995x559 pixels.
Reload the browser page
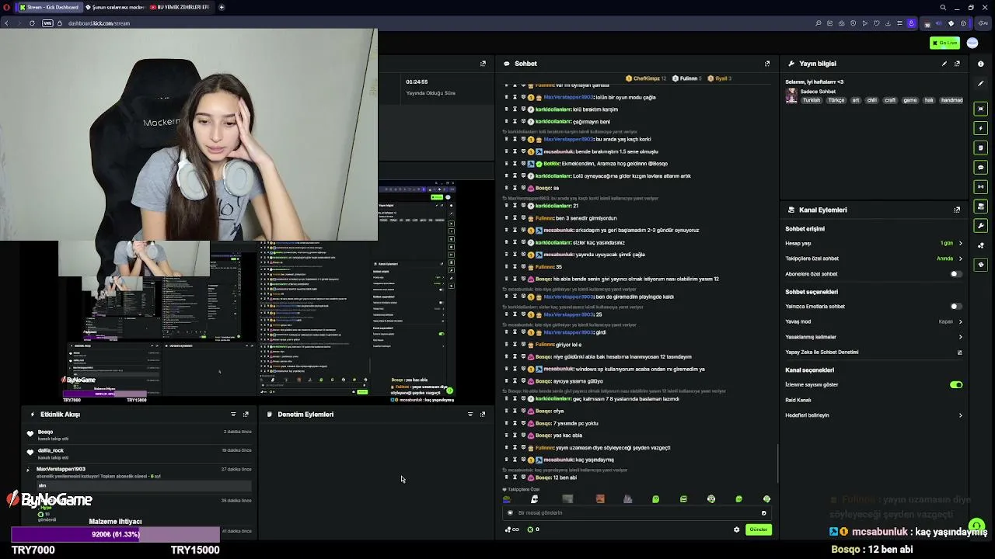click(32, 23)
